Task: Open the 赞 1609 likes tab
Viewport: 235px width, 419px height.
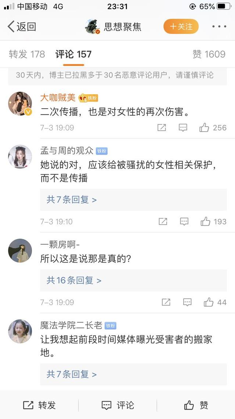Action: tap(209, 54)
